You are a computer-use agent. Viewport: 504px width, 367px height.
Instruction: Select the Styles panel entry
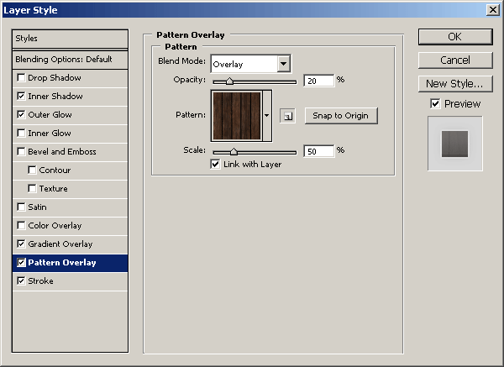(x=70, y=39)
